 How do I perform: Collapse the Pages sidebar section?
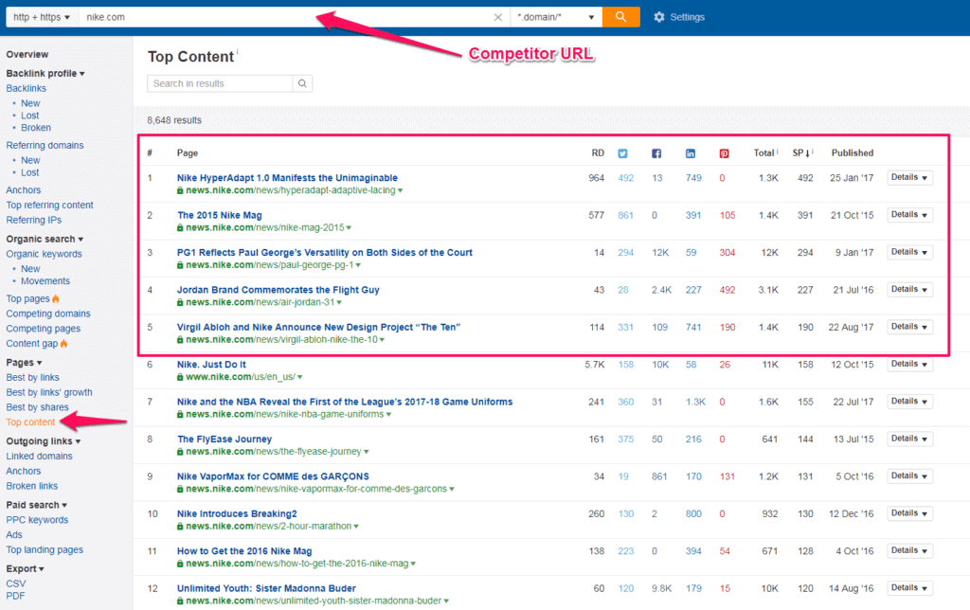click(x=24, y=363)
